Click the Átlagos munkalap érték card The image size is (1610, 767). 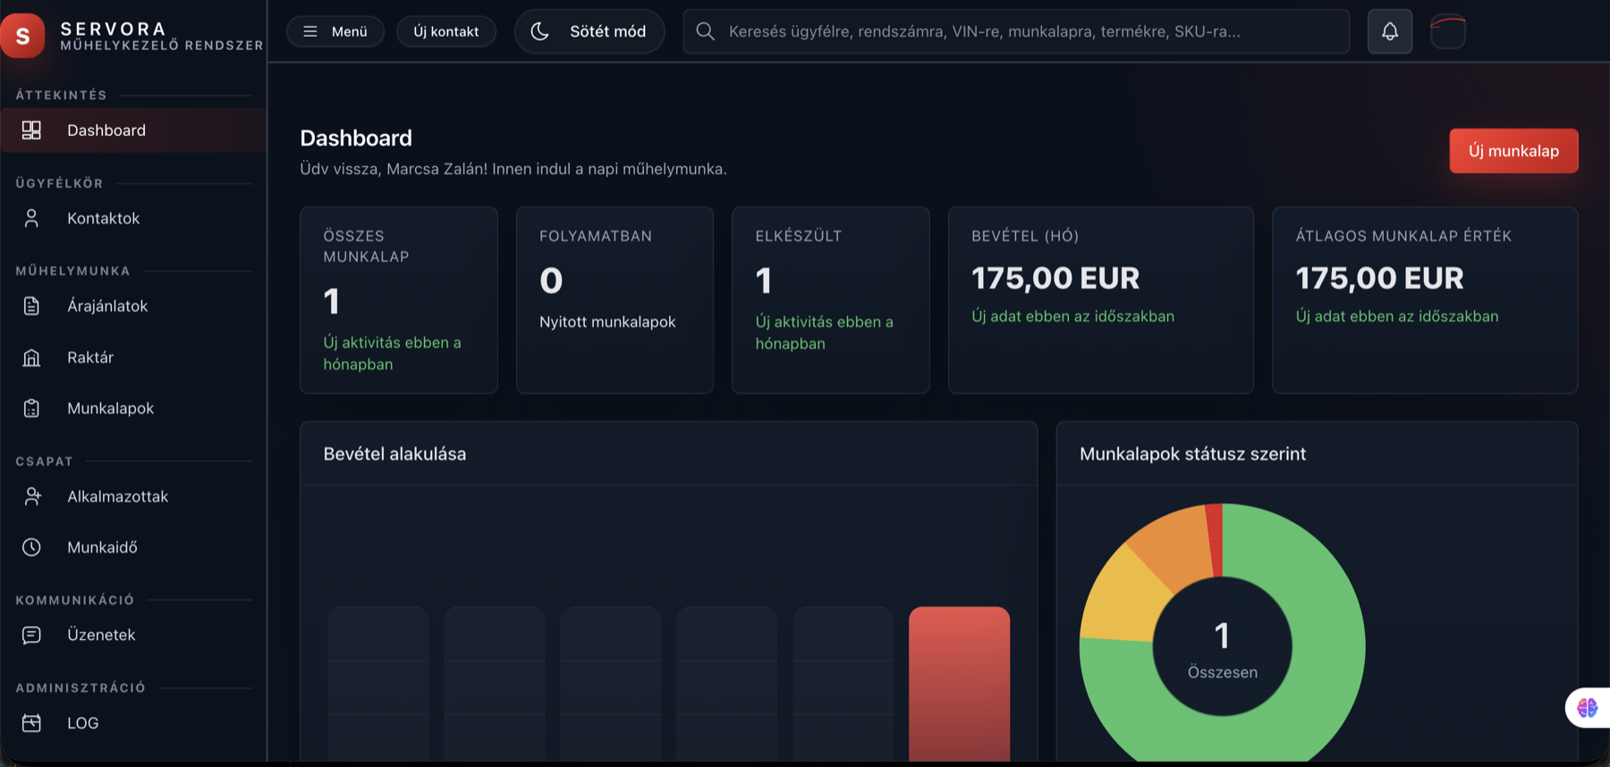pos(1425,300)
